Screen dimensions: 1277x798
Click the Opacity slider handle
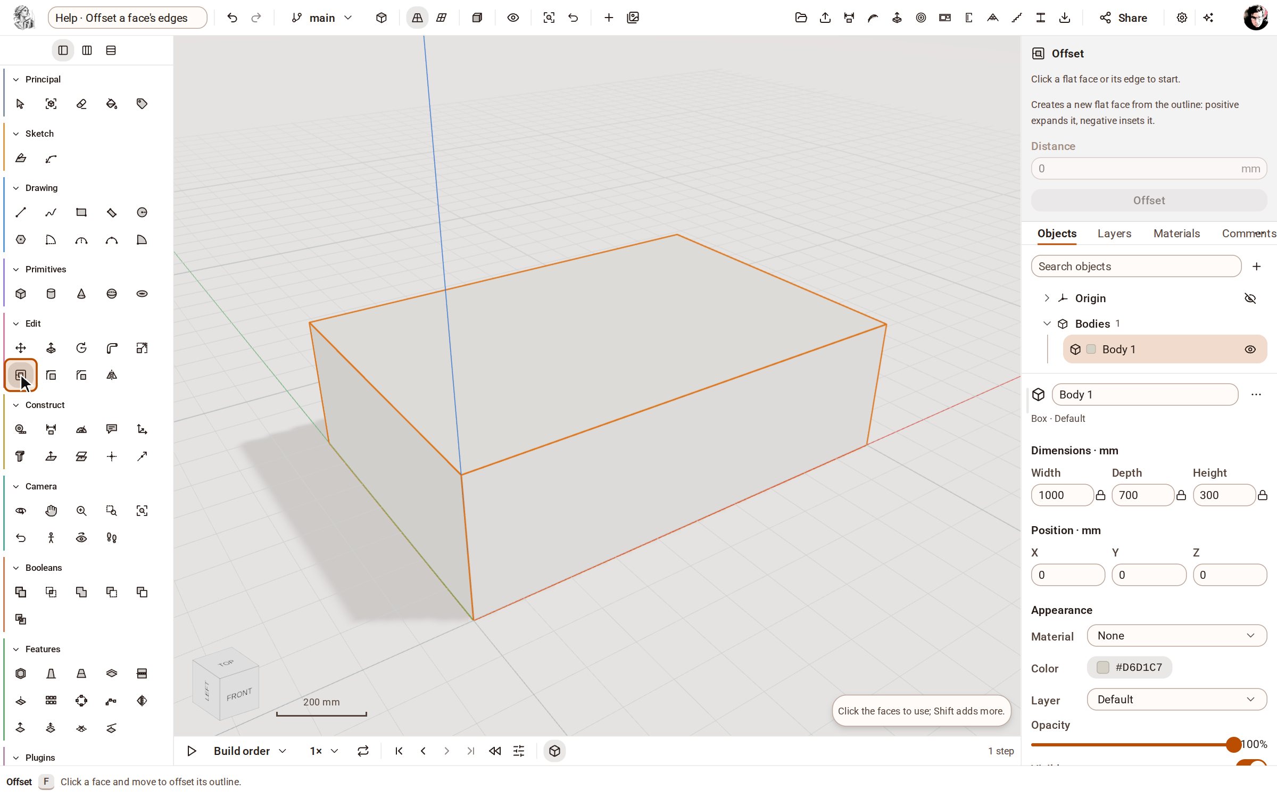pos(1233,744)
